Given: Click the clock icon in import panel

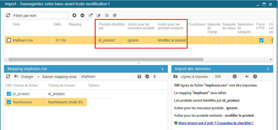Looking at the screenshot, I should [x=255, y=76].
